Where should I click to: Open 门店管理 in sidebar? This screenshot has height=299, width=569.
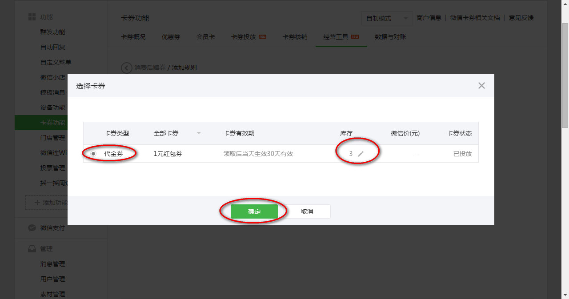(x=52, y=138)
